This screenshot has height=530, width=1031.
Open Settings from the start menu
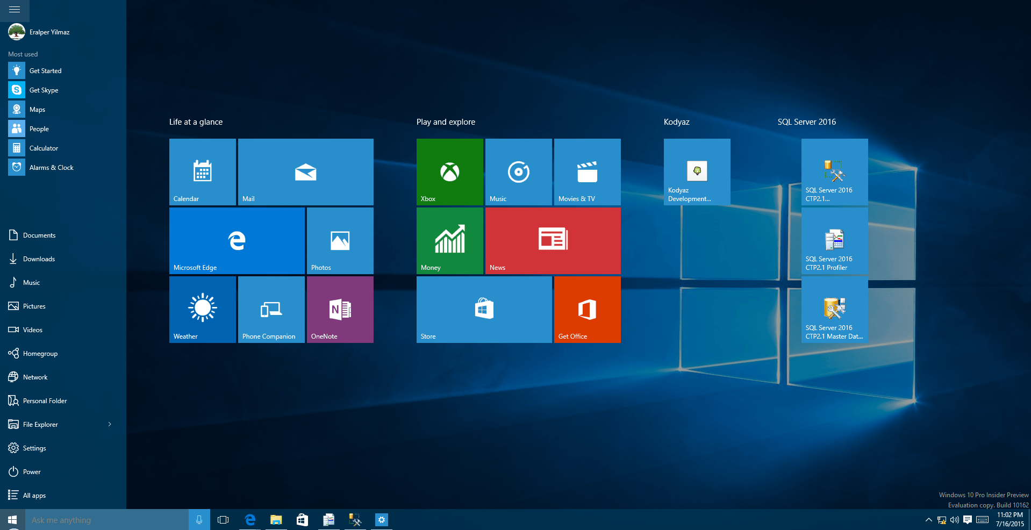click(63, 448)
